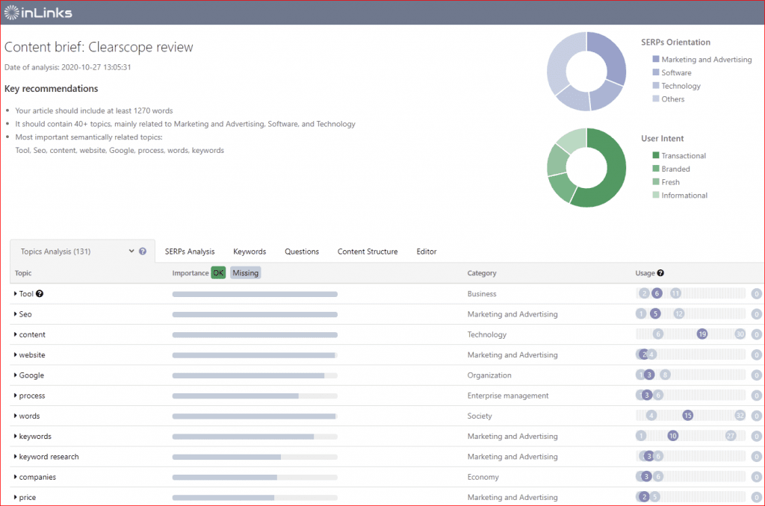
Task: Toggle the Missing importance filter
Action: point(245,273)
